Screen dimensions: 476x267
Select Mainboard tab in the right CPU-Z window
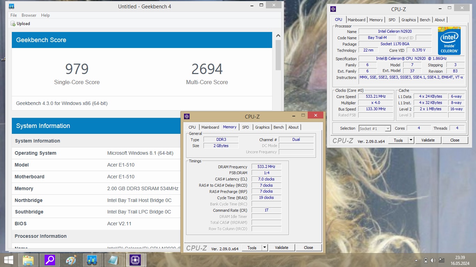coord(356,20)
